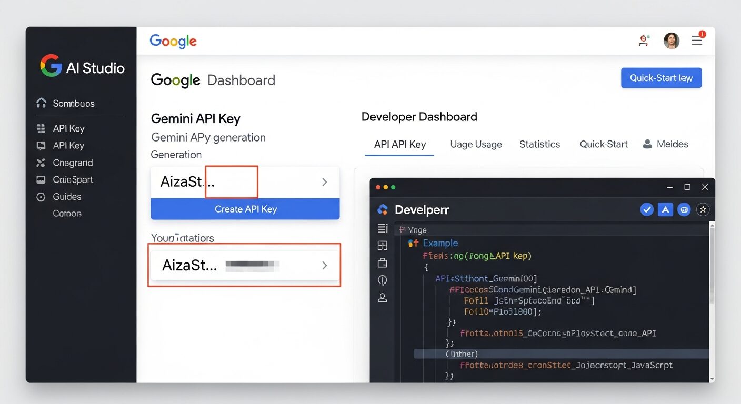Click the blue square A icon in Develperr
This screenshot has height=404, width=741.
(x=665, y=210)
